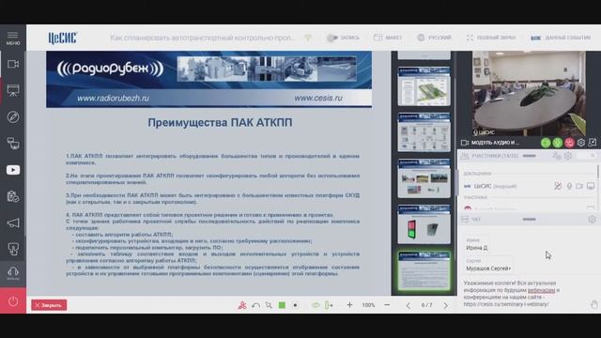The height and width of the screenshot is (338, 601).
Task: Pop out the audio video module window
Action: click(593, 143)
